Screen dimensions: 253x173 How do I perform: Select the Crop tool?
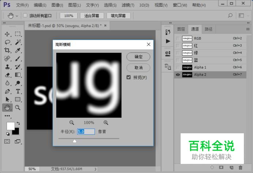(x=7, y=50)
